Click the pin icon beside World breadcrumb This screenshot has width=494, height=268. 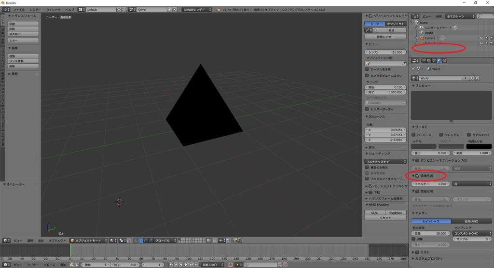[x=413, y=69]
